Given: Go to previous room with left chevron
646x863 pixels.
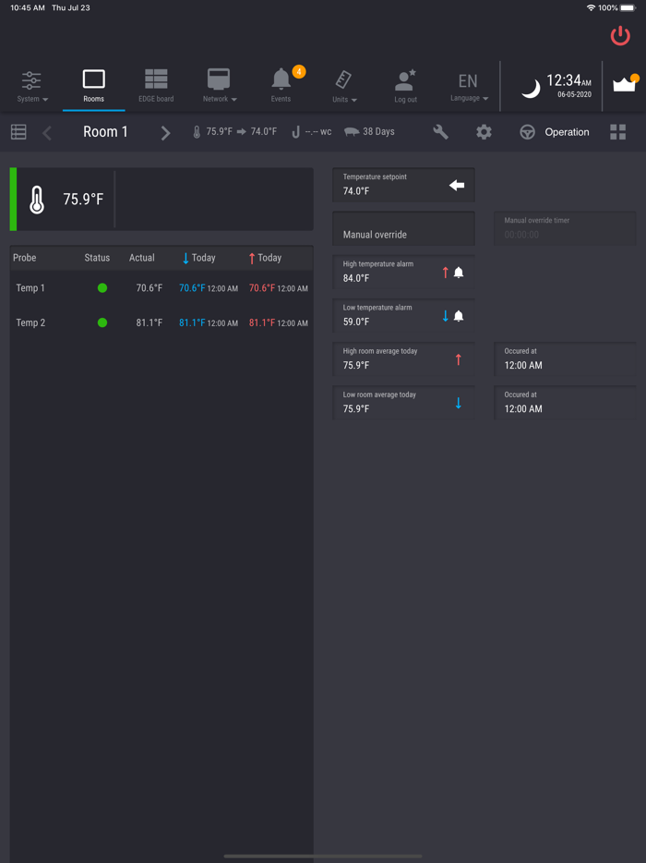Looking at the screenshot, I should coord(47,133).
